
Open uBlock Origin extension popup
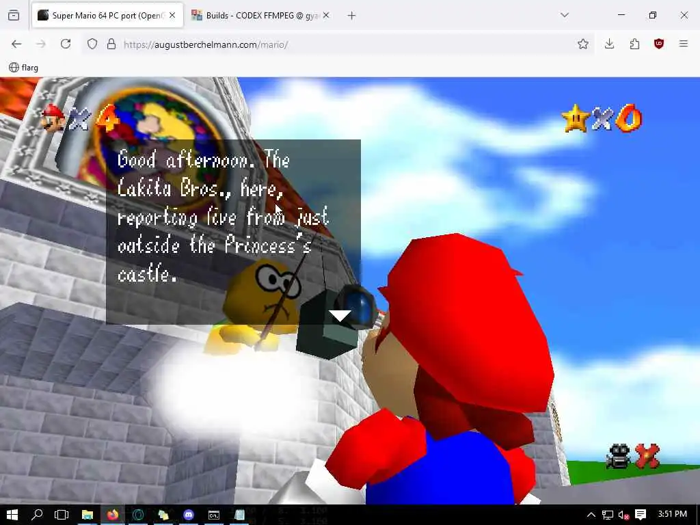click(x=659, y=44)
